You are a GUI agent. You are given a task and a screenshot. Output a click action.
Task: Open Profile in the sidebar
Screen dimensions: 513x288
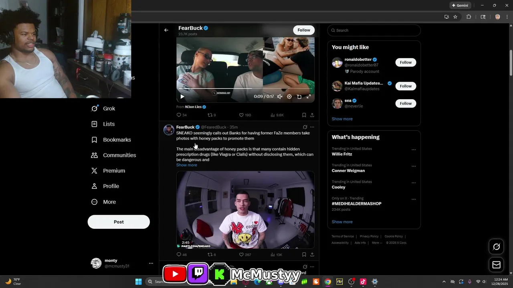[x=105, y=186]
